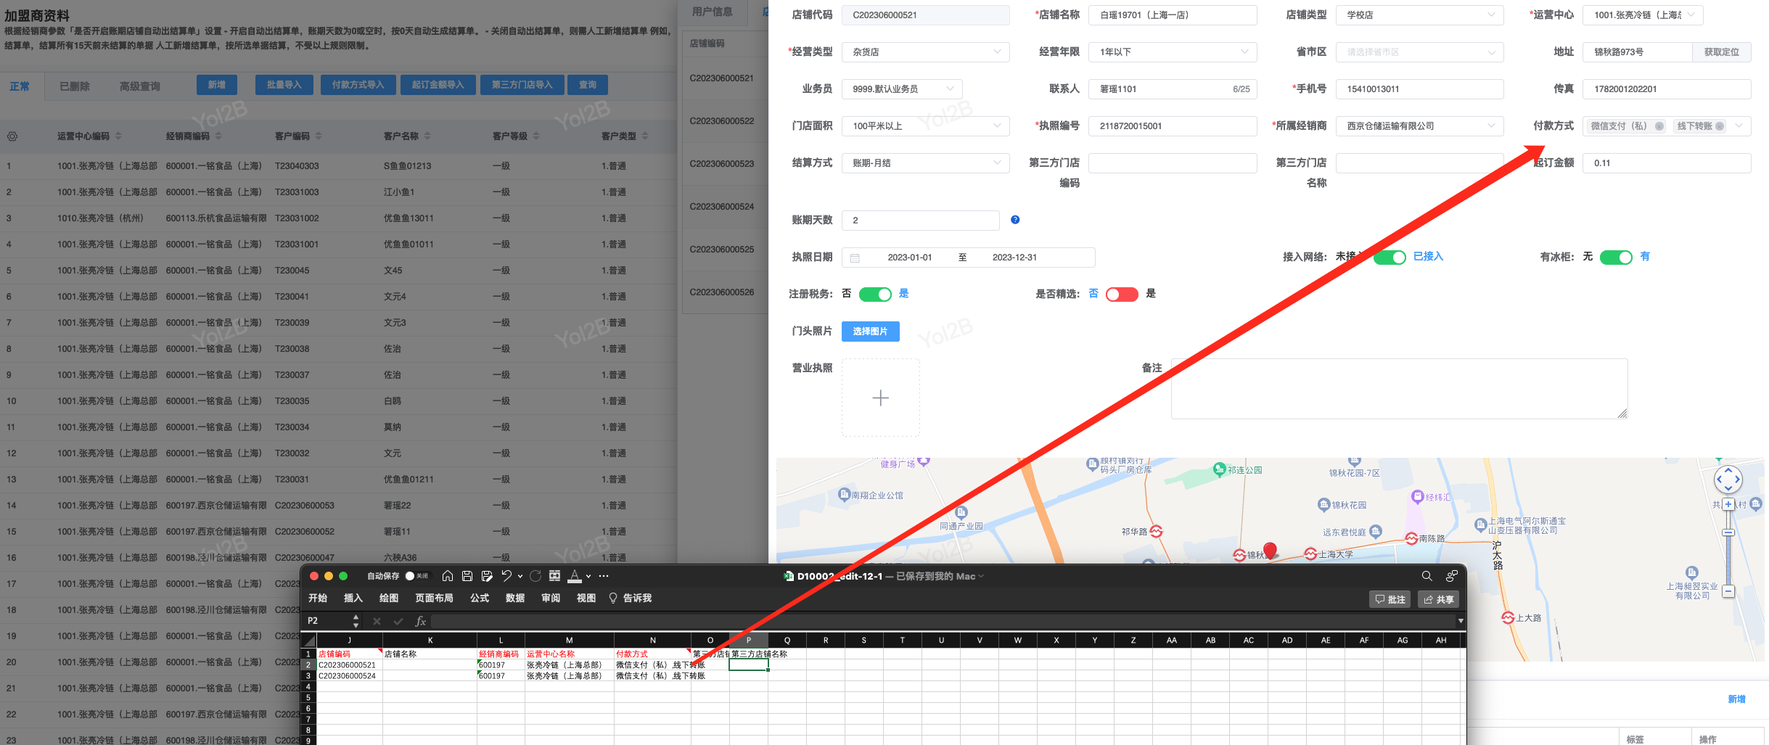Open the table column settings gear
1769x745 pixels.
tap(12, 136)
